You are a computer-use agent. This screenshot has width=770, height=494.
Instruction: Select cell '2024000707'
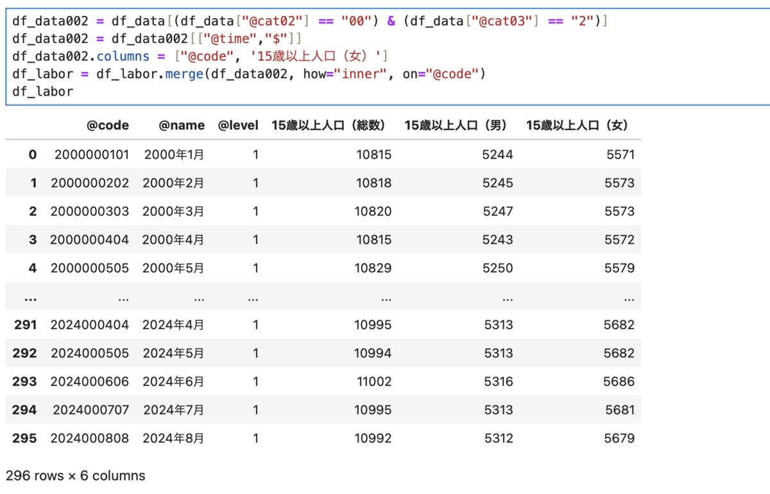point(91,409)
